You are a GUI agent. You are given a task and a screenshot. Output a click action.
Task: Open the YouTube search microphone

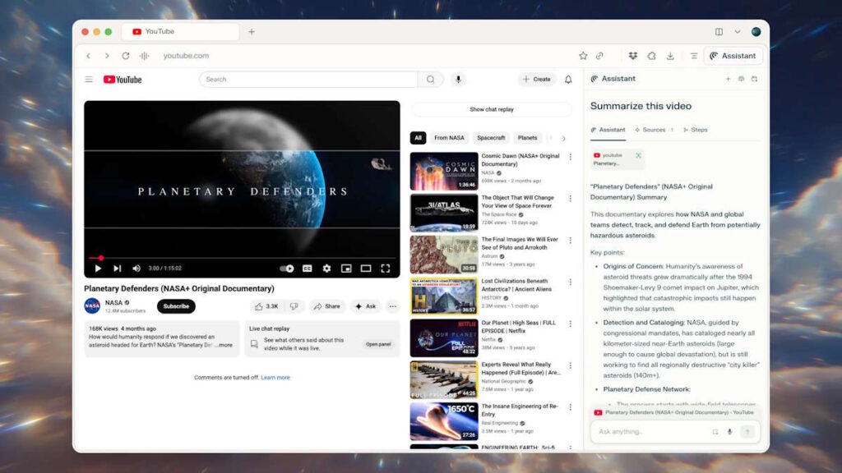click(458, 79)
